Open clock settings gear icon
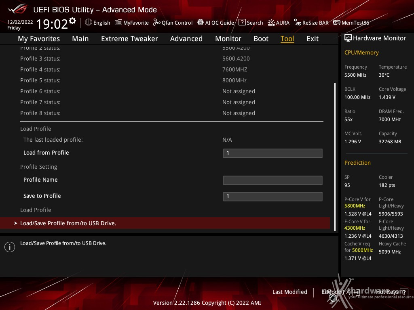 (72, 21)
